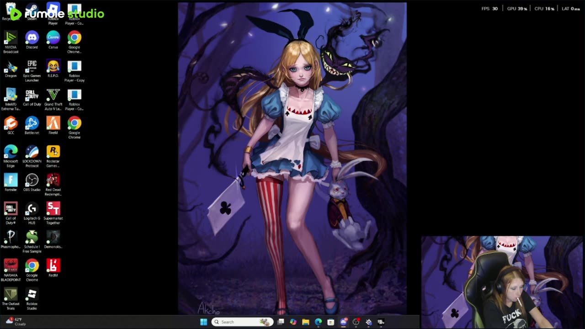This screenshot has width=585, height=329.
Task: Open the Canva desktop icon
Action: pos(53,40)
